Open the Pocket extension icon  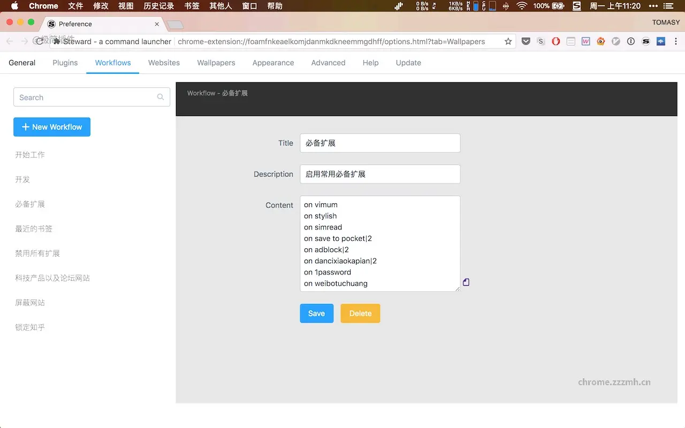coord(526,41)
